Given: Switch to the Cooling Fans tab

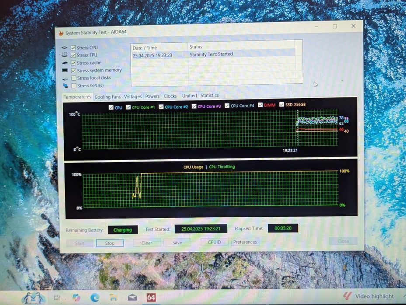Looking at the screenshot, I should 108,97.
